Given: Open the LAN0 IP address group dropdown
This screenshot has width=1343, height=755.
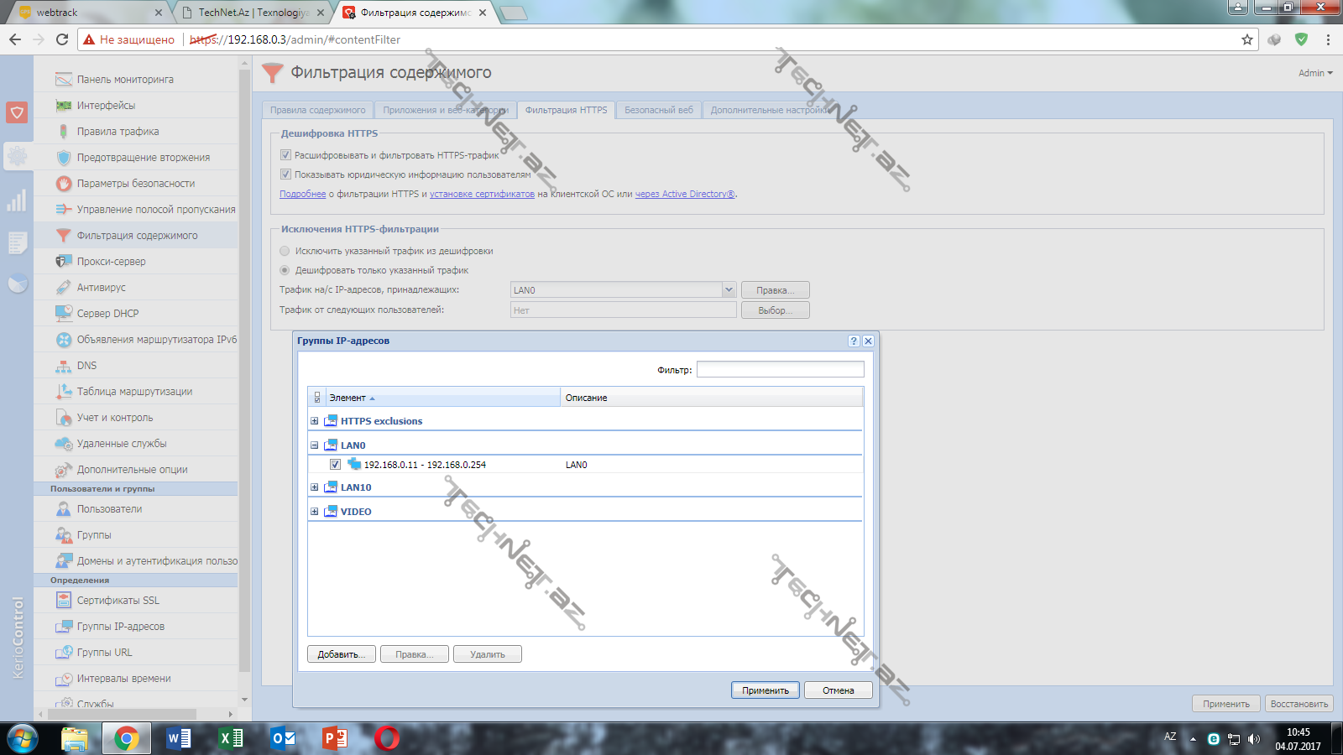Looking at the screenshot, I should 728,290.
